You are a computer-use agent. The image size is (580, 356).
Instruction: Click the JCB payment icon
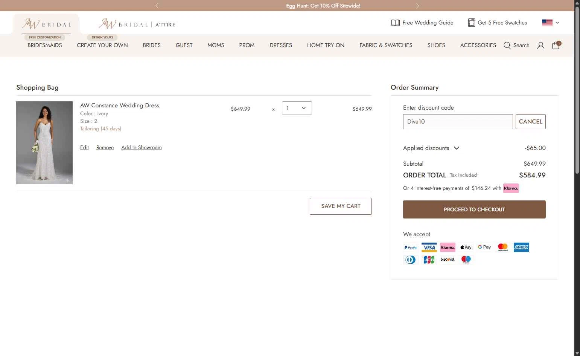429,260
